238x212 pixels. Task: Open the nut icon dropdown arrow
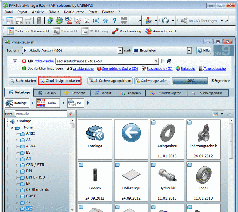pyautogui.click(x=173, y=21)
